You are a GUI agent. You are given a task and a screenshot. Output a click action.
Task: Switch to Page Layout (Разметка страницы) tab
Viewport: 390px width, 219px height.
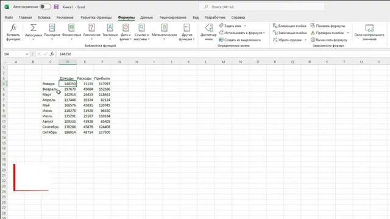pyautogui.click(x=96, y=18)
